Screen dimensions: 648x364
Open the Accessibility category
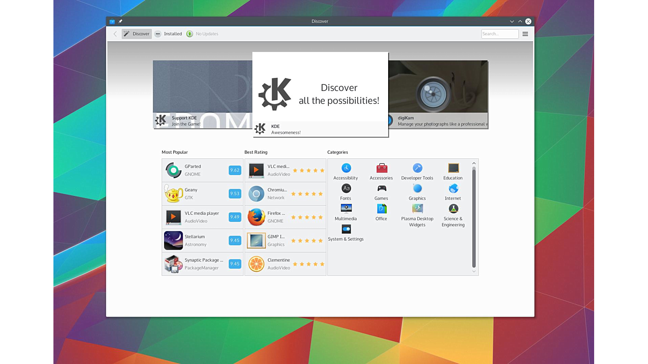coord(346,171)
